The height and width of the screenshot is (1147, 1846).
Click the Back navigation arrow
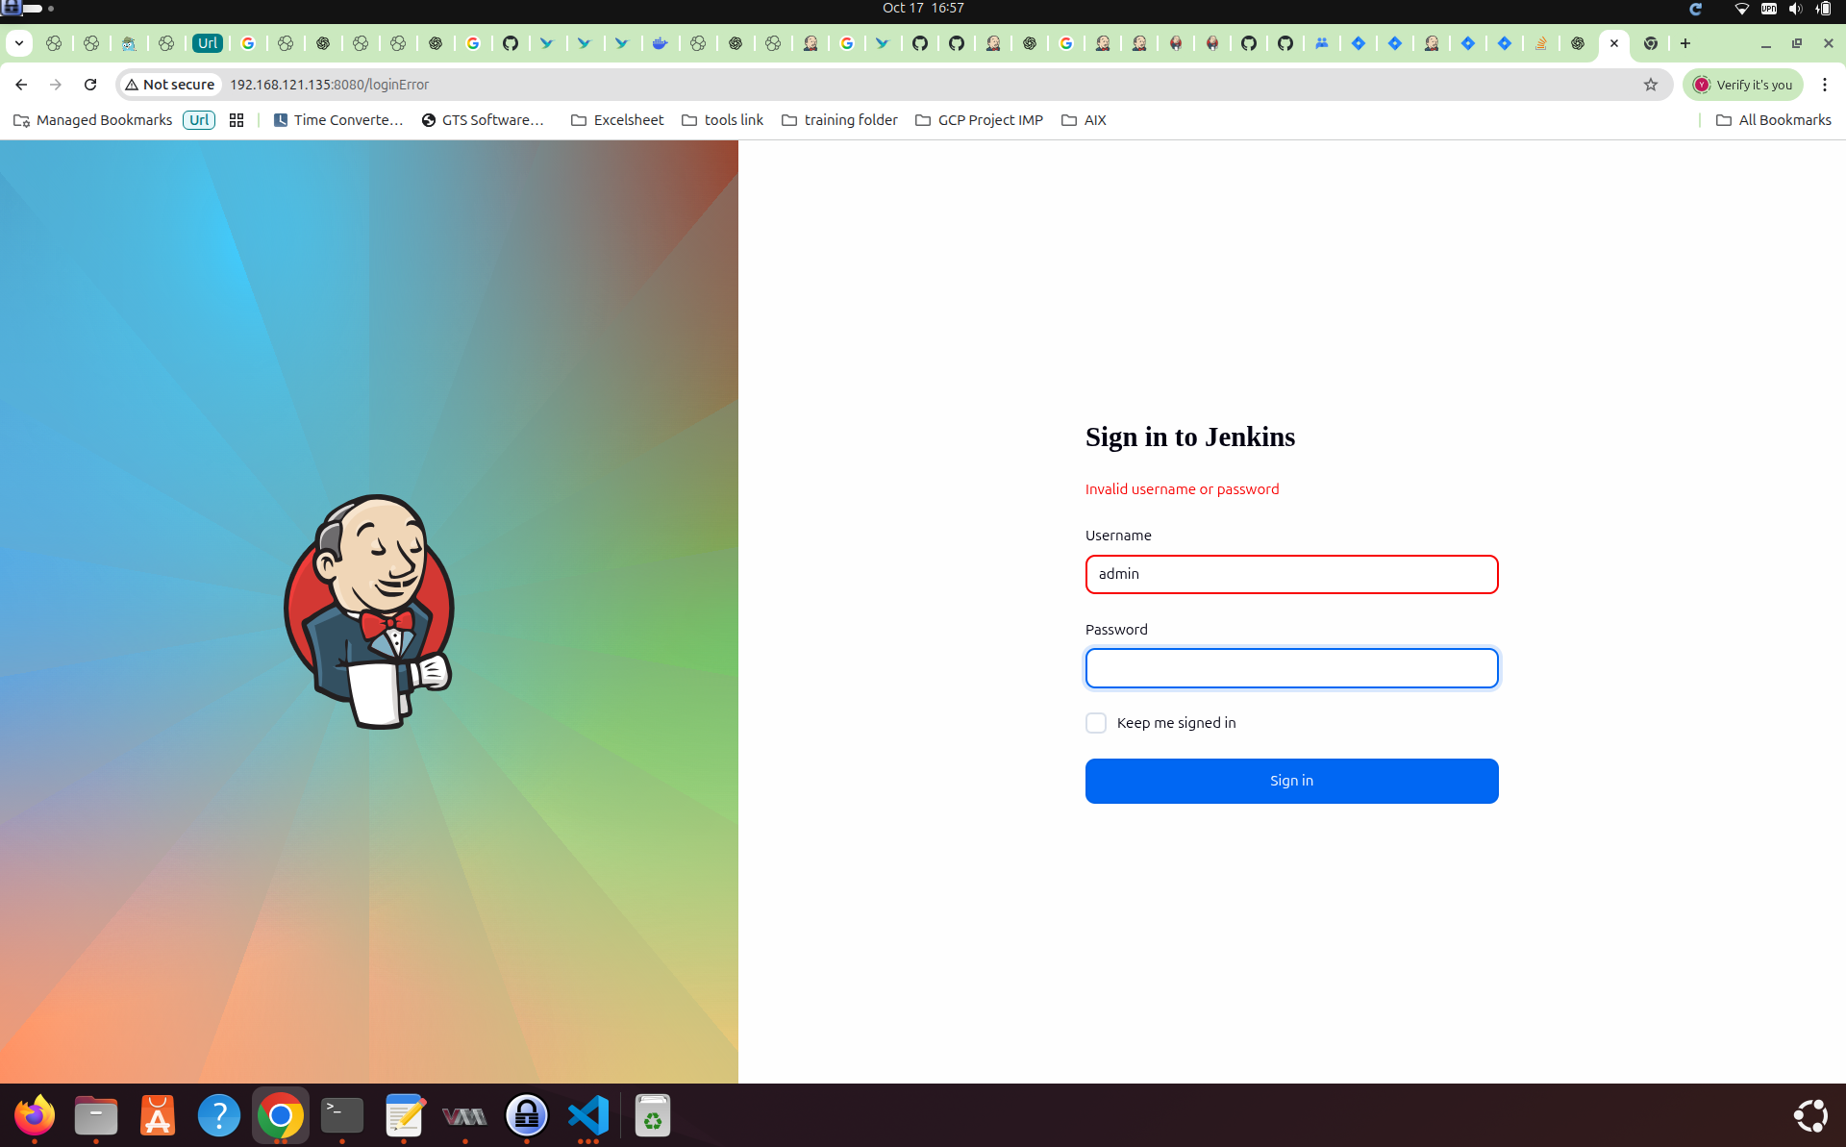(x=21, y=85)
